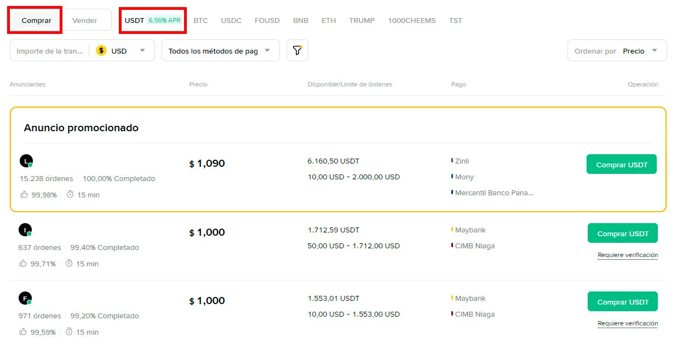Click the Zinli payment method
The image size is (677, 344).
pos(462,161)
